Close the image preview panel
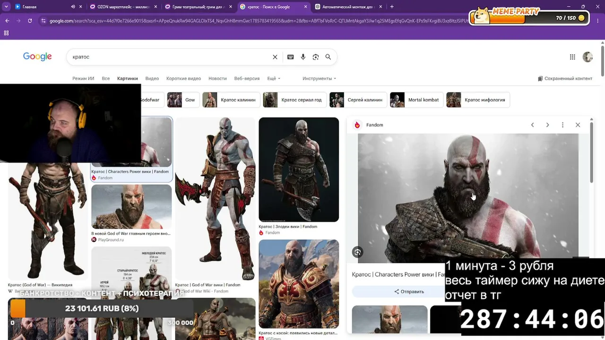Image resolution: width=605 pixels, height=340 pixels. 578,125
